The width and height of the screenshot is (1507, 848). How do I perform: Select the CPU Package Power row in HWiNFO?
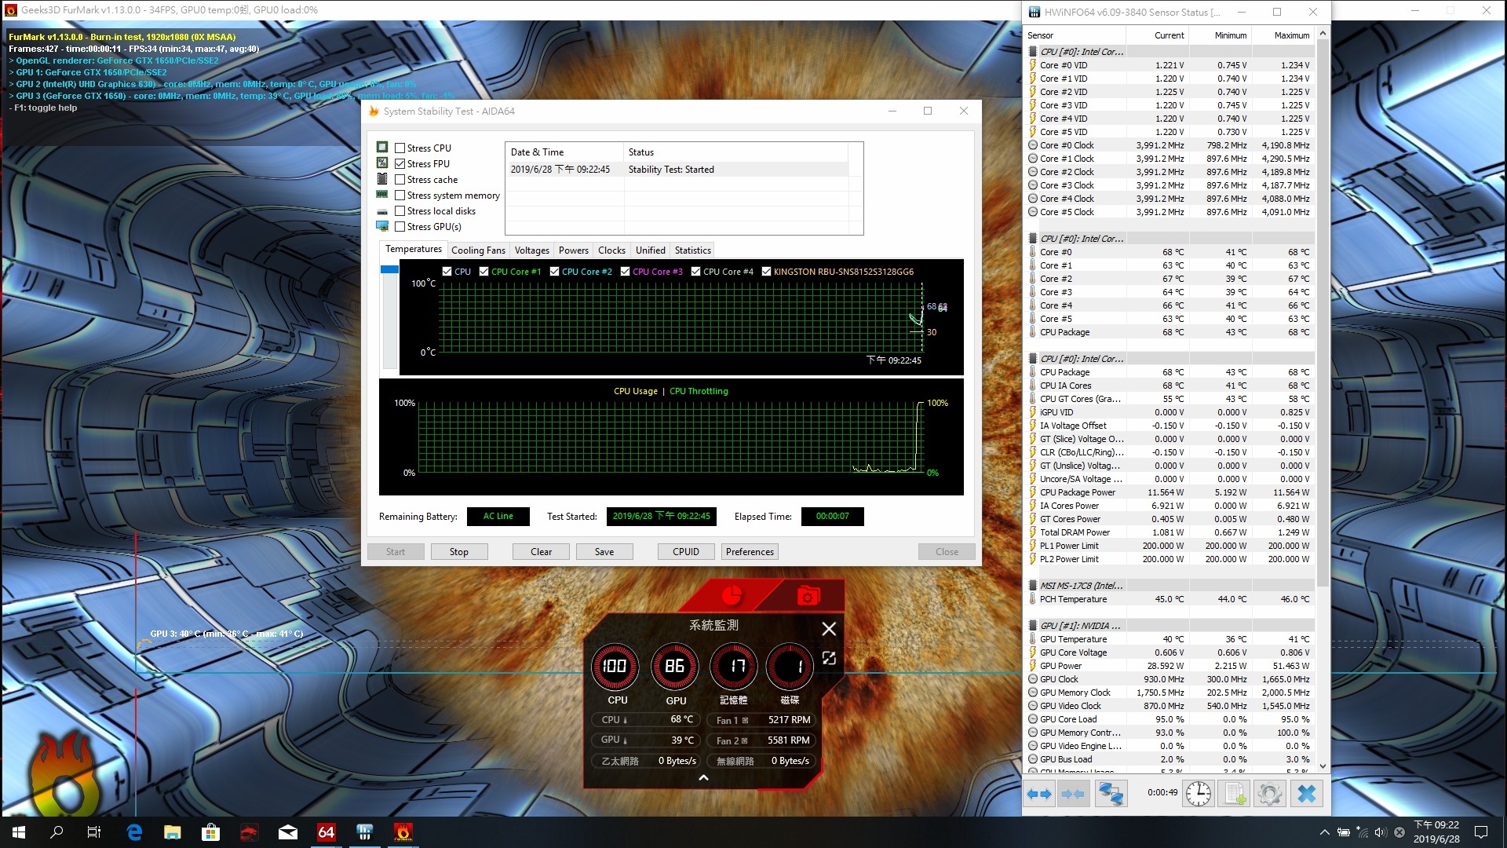pos(1169,492)
